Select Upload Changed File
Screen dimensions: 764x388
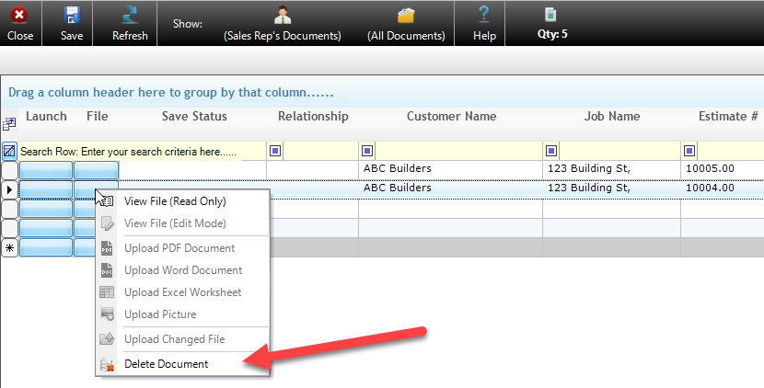175,339
